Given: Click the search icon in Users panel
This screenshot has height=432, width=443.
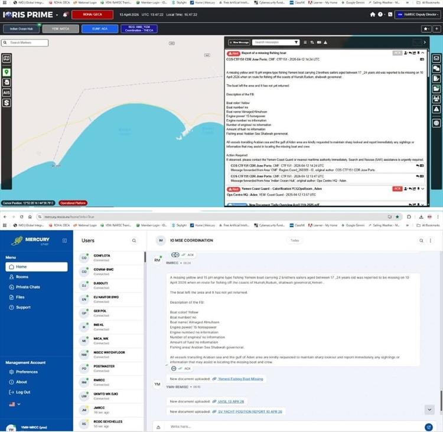Looking at the screenshot, I should click(134, 241).
